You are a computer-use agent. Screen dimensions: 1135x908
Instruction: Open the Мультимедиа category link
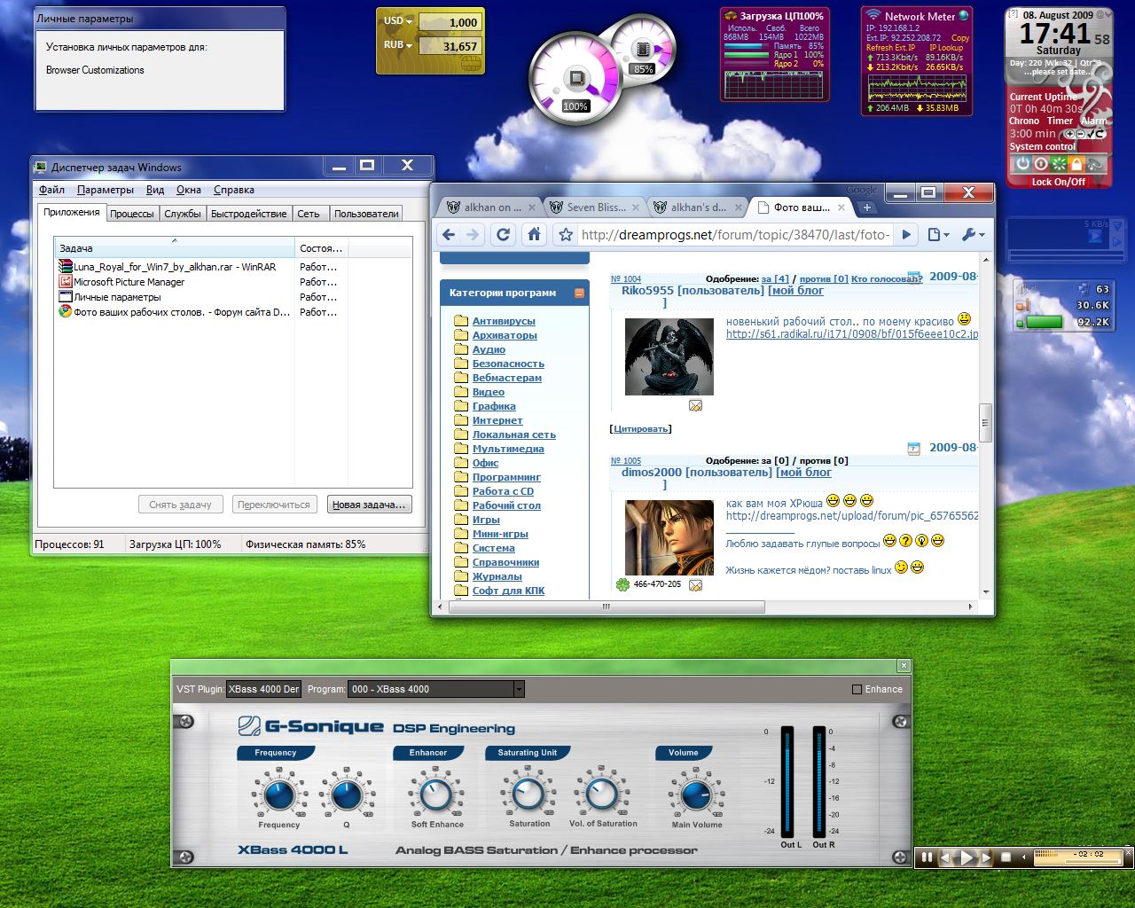pos(508,449)
